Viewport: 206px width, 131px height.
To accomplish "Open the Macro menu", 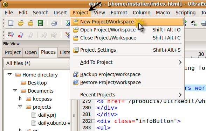I will (163, 13).
